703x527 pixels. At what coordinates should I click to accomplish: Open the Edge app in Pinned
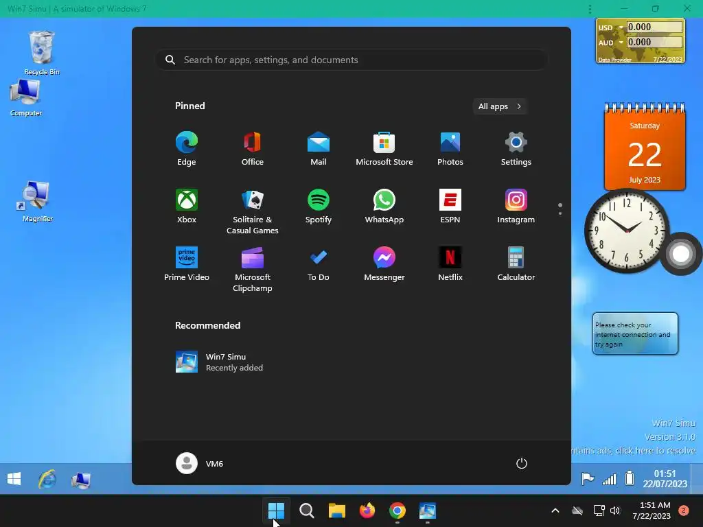point(187,149)
